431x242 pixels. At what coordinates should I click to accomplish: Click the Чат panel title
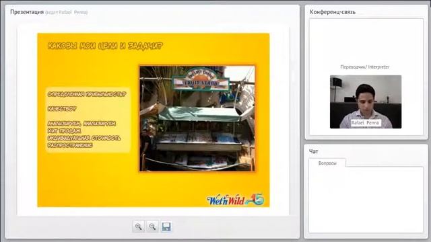pyautogui.click(x=314, y=151)
